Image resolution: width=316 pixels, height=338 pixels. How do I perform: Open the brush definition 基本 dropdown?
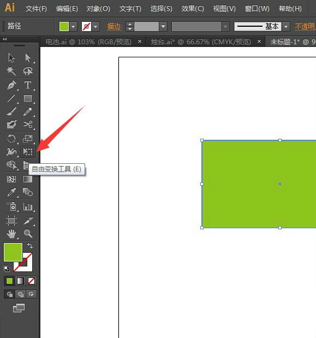click(x=286, y=27)
